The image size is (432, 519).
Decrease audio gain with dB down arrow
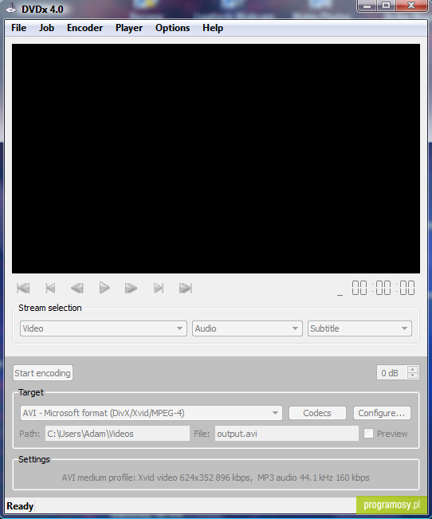[x=412, y=376]
